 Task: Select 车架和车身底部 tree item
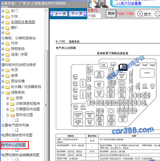tap(23, 22)
